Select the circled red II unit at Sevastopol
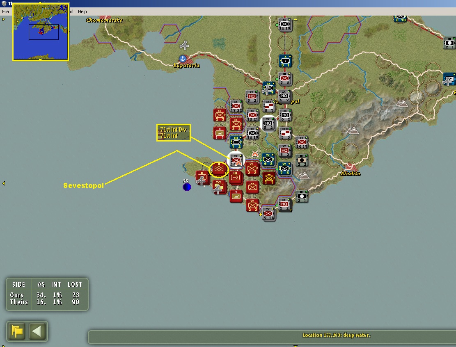The width and height of the screenshot is (456, 347). pyautogui.click(x=219, y=169)
